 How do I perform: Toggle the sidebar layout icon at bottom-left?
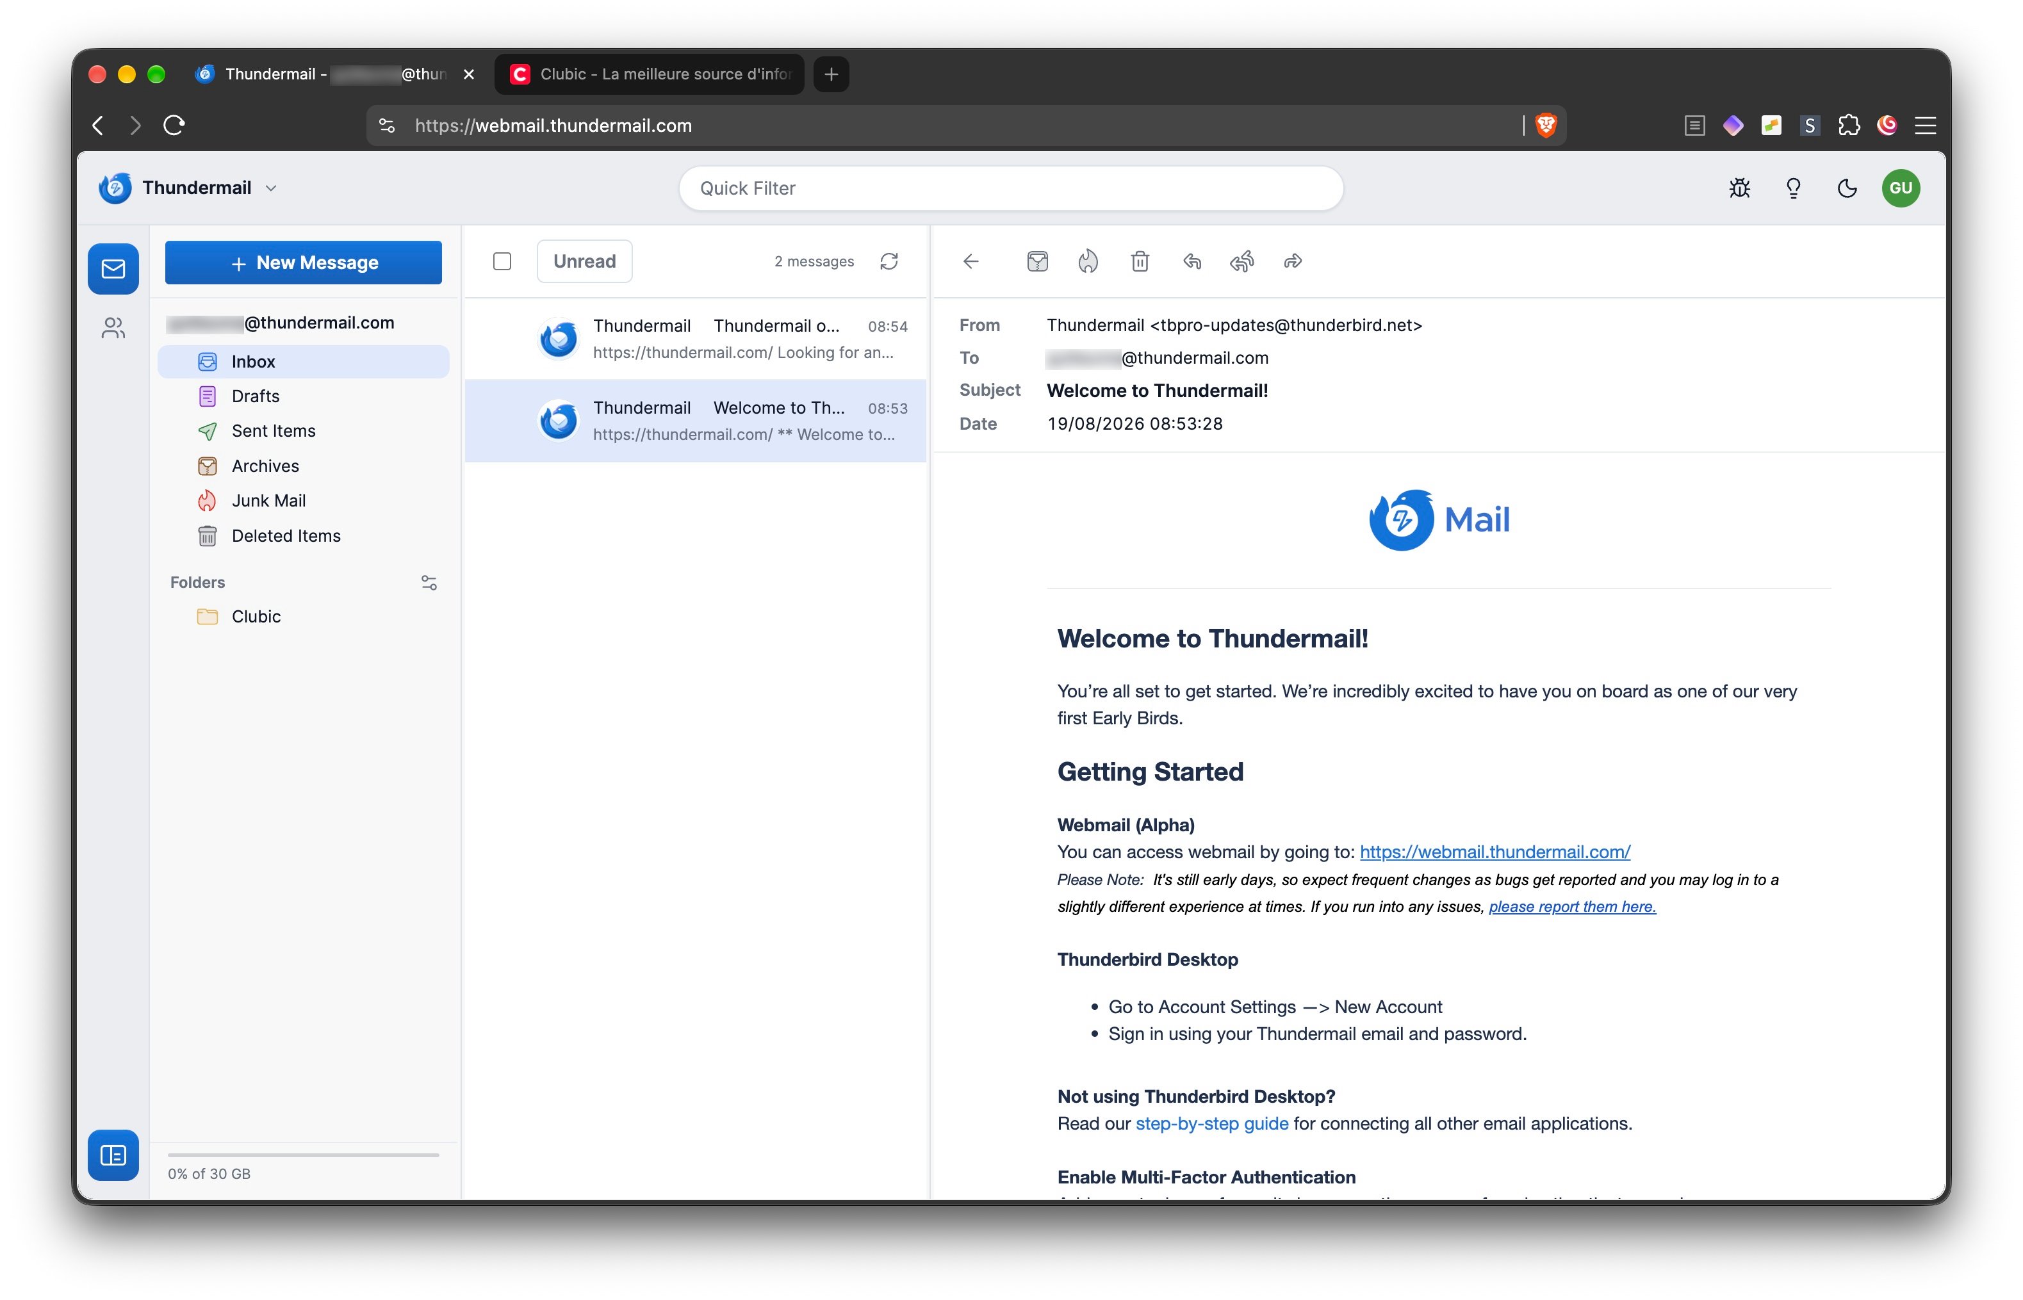113,1155
